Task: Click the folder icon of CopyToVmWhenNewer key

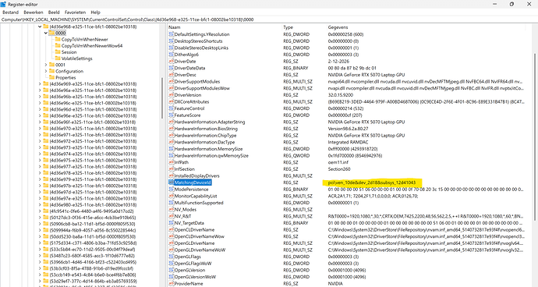Action: pyautogui.click(x=58, y=39)
